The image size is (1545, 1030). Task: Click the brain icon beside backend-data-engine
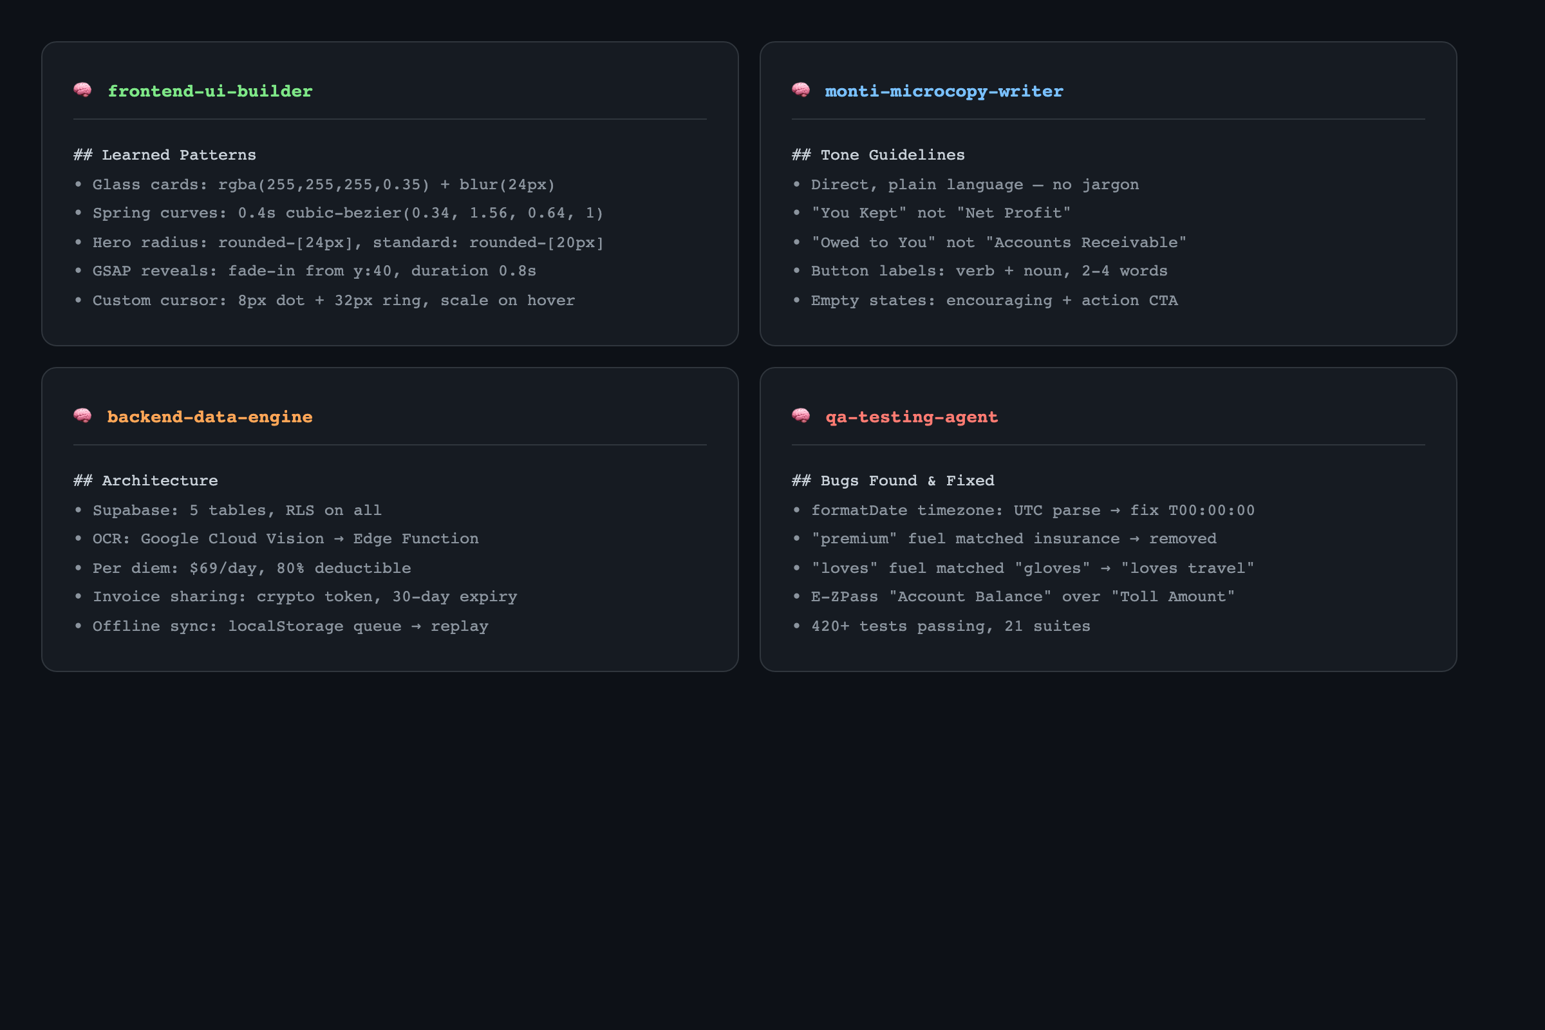(x=83, y=416)
